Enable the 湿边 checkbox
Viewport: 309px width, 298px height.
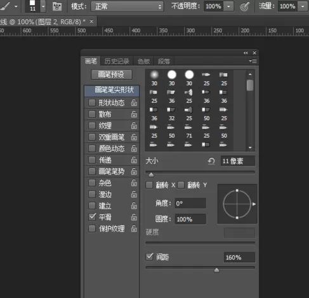(92, 194)
